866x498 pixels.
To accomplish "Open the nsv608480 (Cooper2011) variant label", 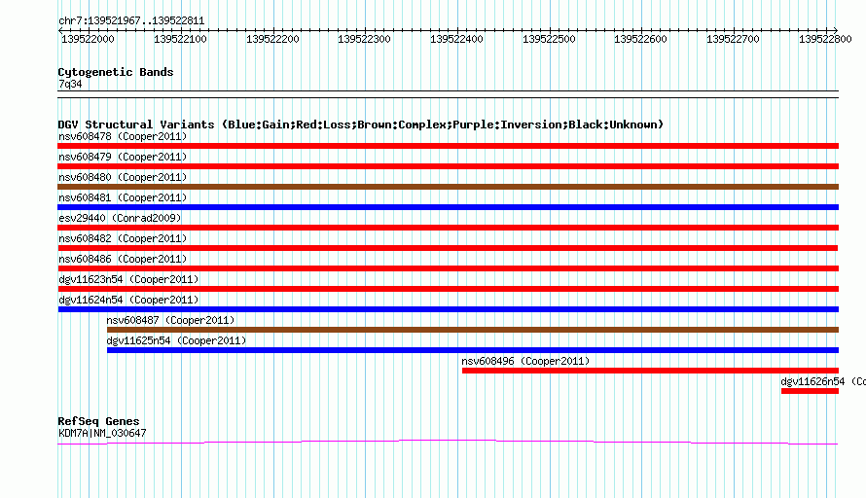I will point(123,177).
